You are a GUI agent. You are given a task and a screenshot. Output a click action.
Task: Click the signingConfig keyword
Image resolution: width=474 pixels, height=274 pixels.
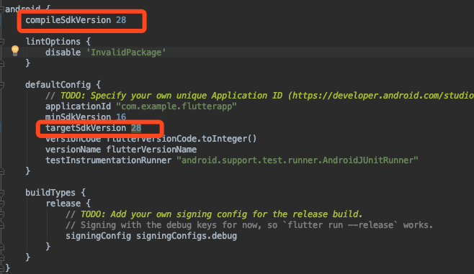coord(98,236)
